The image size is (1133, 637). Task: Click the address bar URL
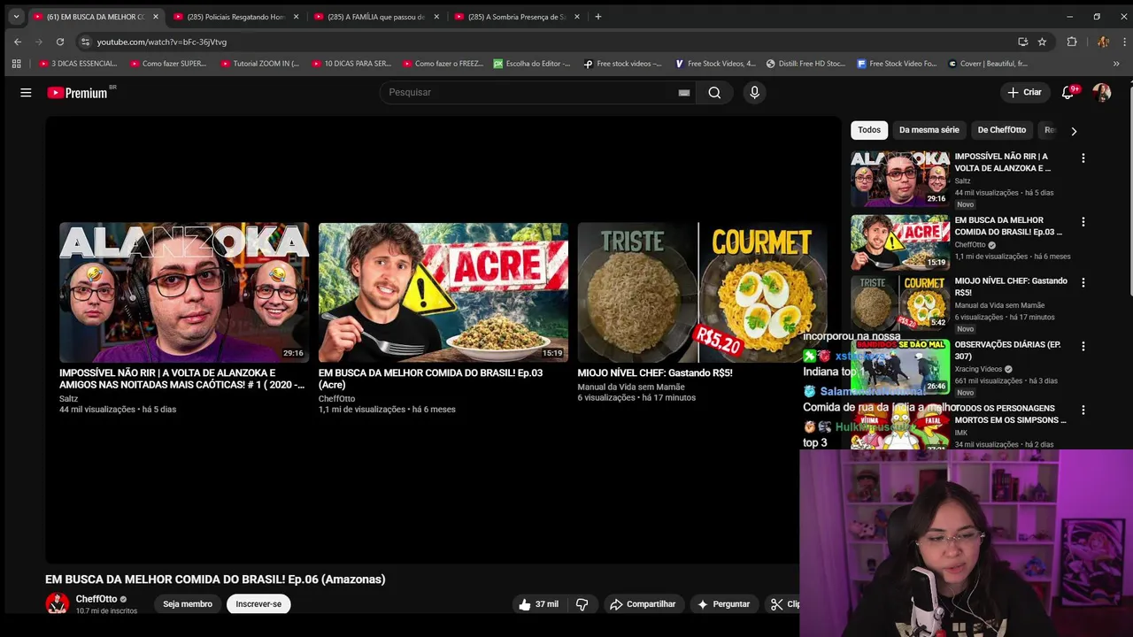[162, 42]
